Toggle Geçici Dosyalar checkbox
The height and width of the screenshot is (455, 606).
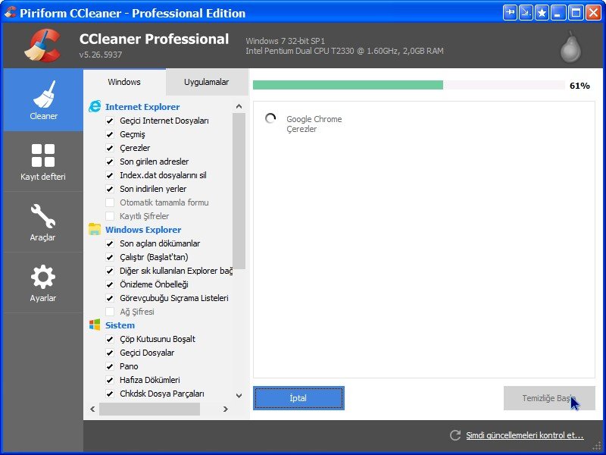click(x=110, y=353)
